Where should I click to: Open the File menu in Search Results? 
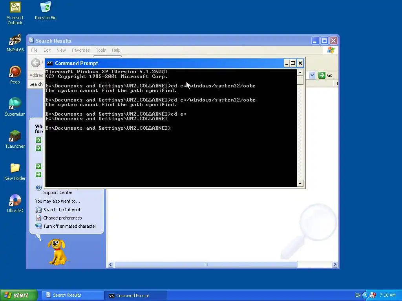click(x=34, y=50)
